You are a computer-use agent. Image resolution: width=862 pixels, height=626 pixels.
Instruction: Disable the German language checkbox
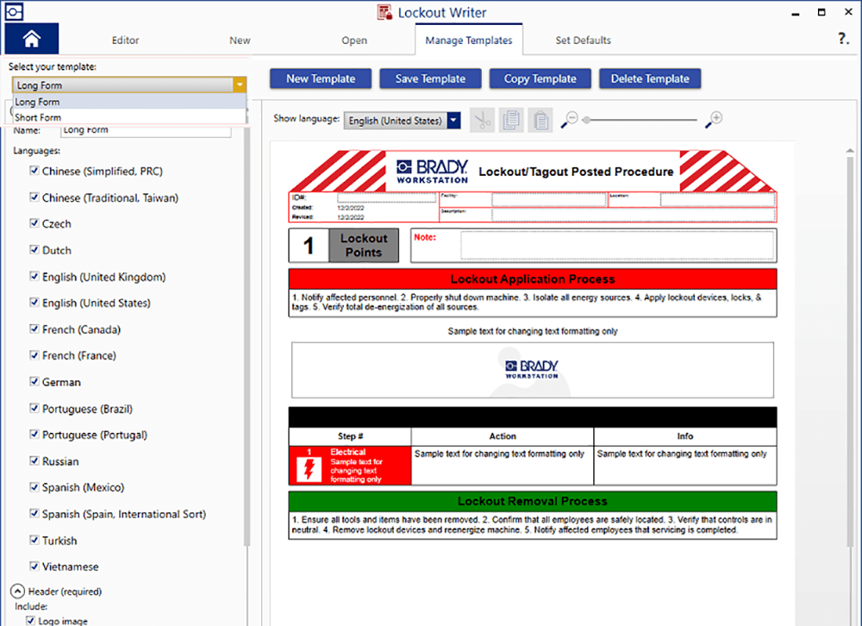pyautogui.click(x=34, y=381)
